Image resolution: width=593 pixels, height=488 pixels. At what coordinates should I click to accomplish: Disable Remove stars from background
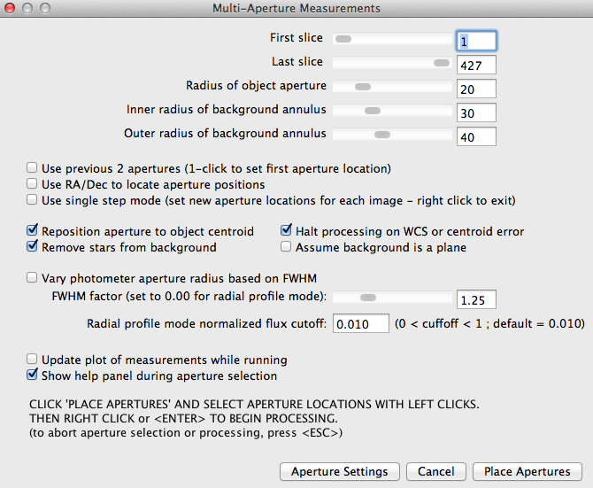[x=33, y=247]
